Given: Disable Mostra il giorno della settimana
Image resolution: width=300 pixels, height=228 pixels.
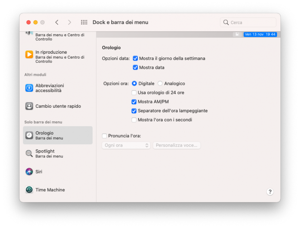Looking at the screenshot, I should tap(135, 58).
